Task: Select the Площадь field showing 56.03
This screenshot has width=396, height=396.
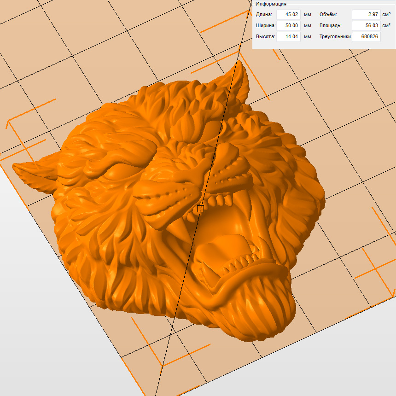Action: [366, 25]
